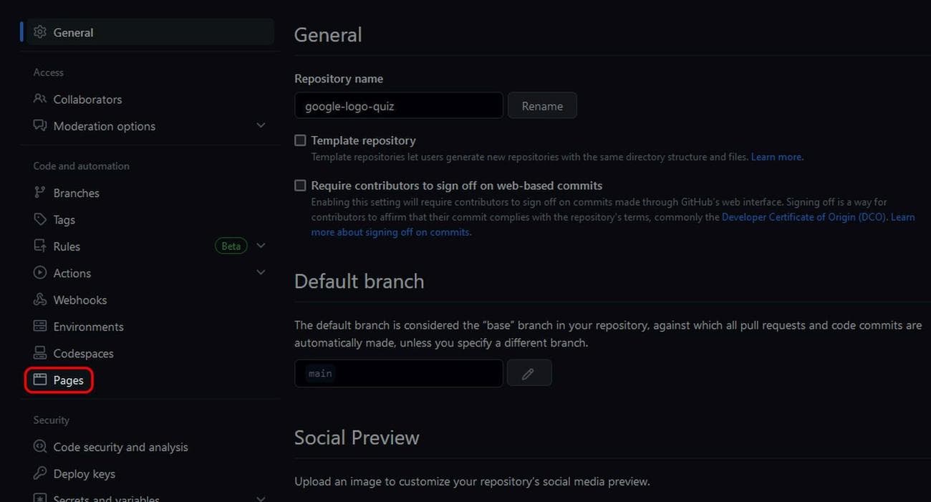The width and height of the screenshot is (931, 502).
Task: Enable the Template repository checkbox
Action: (x=299, y=140)
